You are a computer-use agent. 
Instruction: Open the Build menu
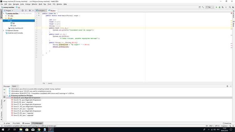(40, 4)
